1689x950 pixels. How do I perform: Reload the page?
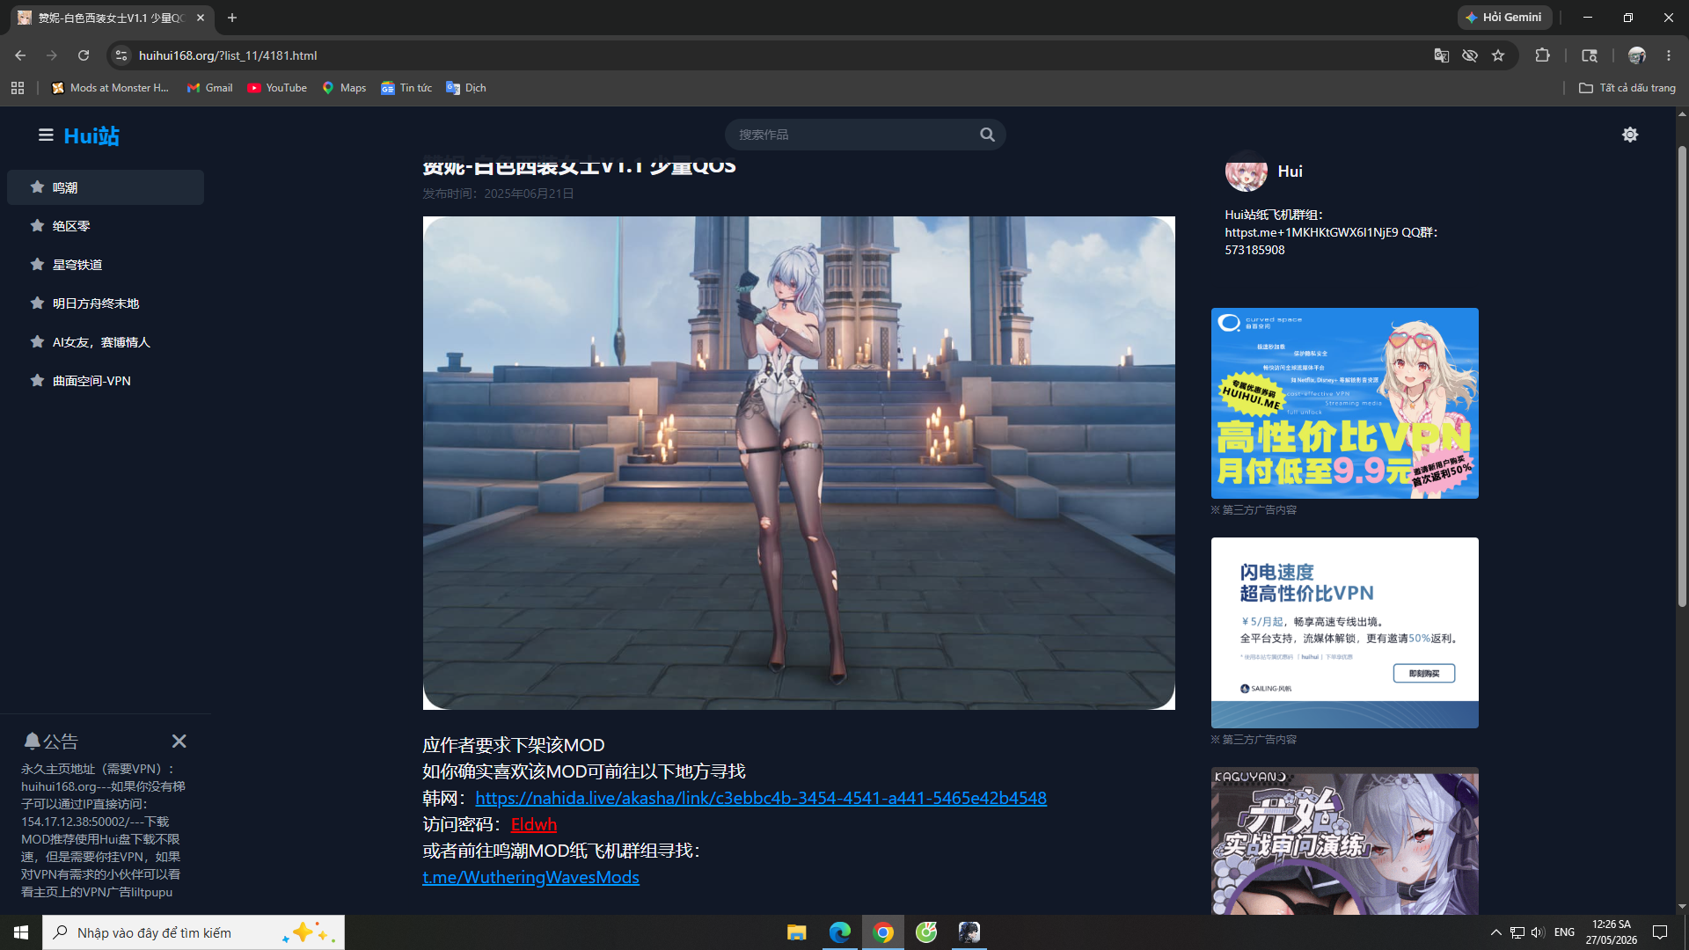click(84, 55)
